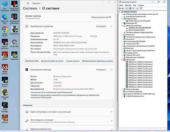Viewport: 170px width, 132px height.
Task: Click Forward arrow in Device Manager toolbar
Action: tap(122, 9)
